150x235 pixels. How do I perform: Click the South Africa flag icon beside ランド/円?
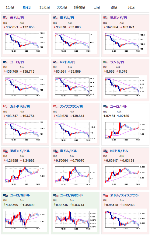click(106, 62)
